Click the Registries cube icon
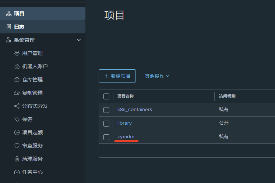The width and height of the screenshot is (275, 183). click(x=17, y=80)
